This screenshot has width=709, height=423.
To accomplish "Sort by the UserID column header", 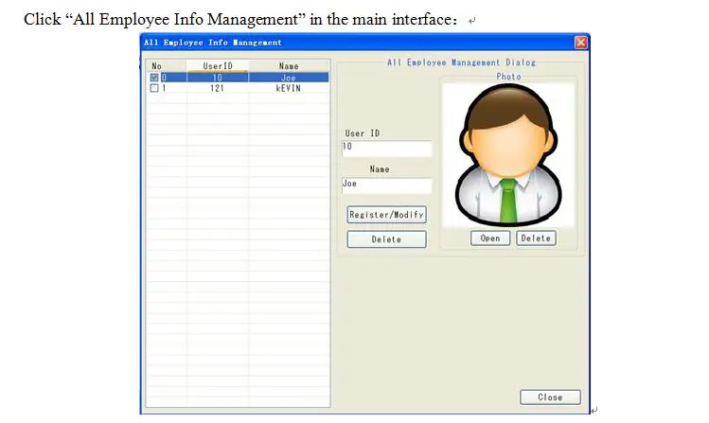I will (218, 66).
